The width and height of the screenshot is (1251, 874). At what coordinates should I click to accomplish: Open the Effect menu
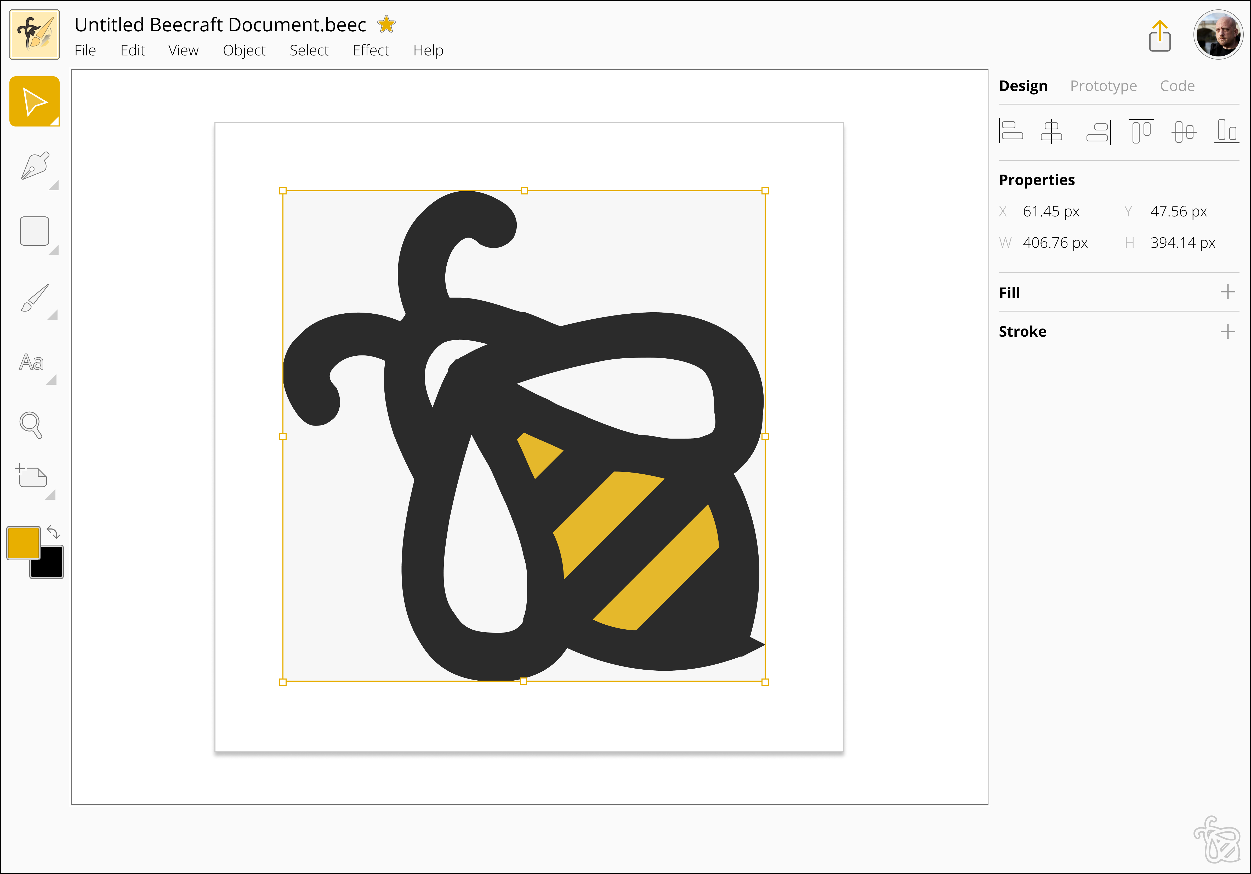click(x=371, y=50)
